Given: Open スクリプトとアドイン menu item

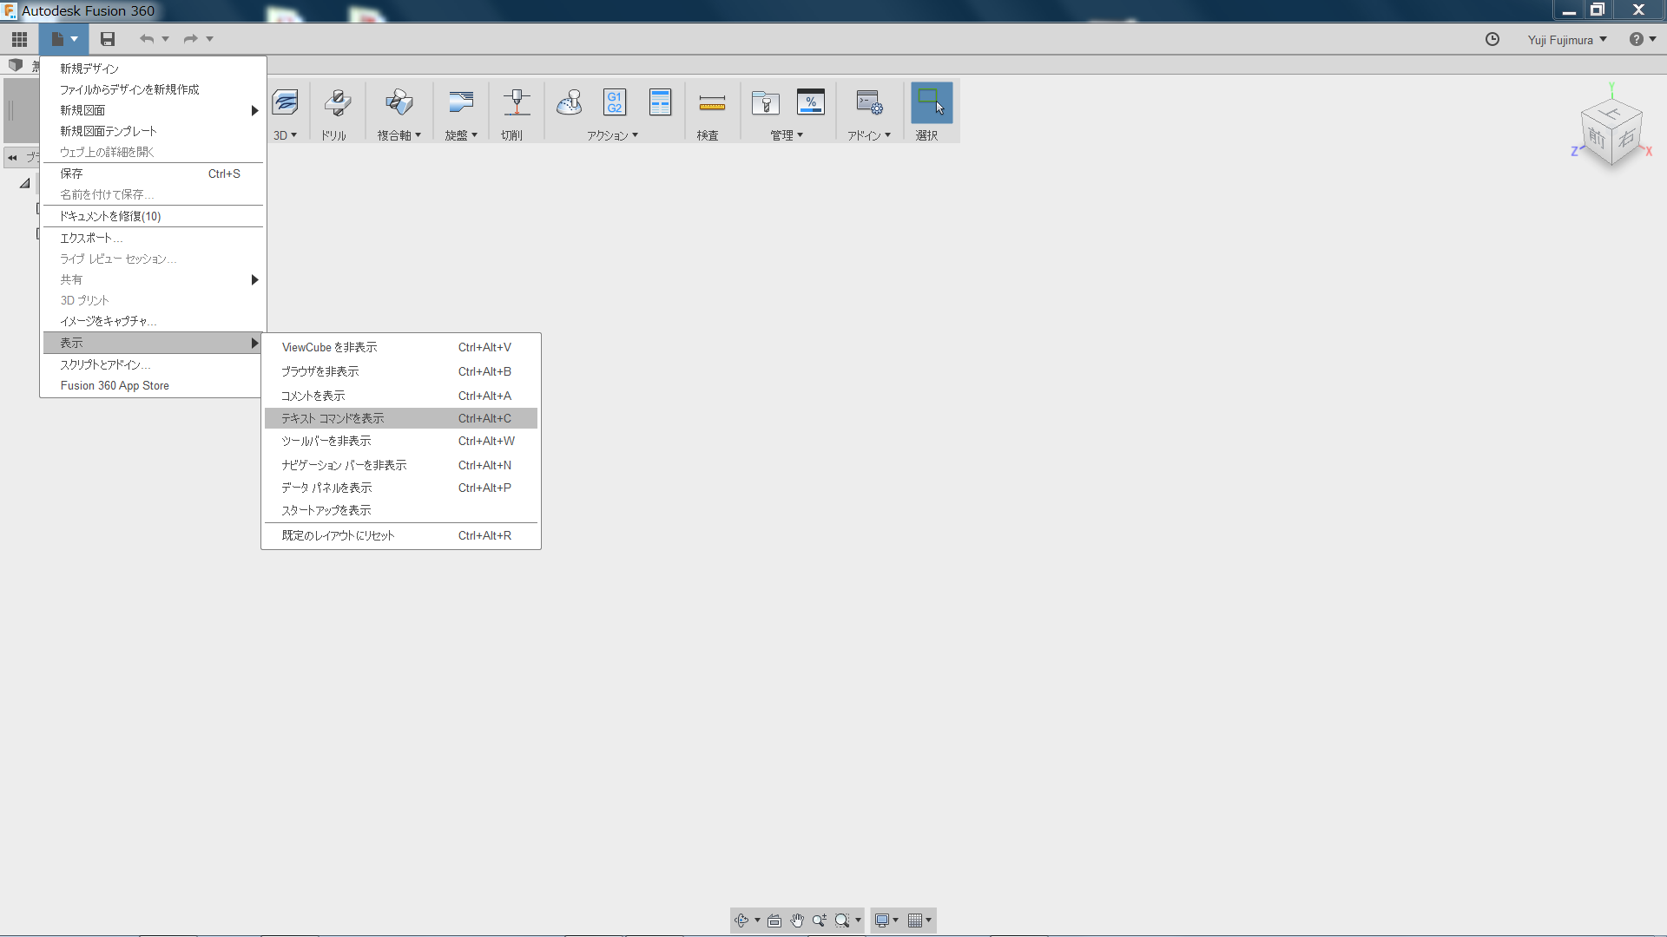Looking at the screenshot, I should (x=153, y=364).
